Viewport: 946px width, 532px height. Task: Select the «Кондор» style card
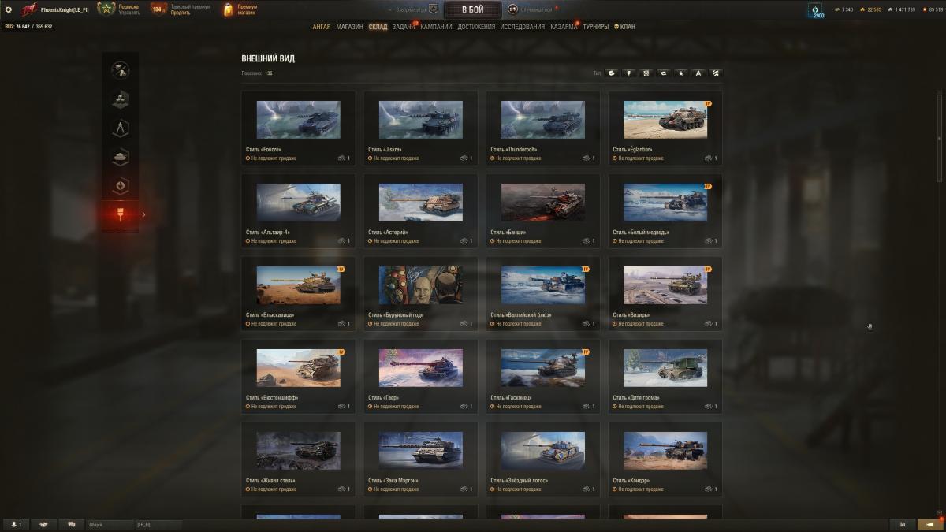point(665,459)
